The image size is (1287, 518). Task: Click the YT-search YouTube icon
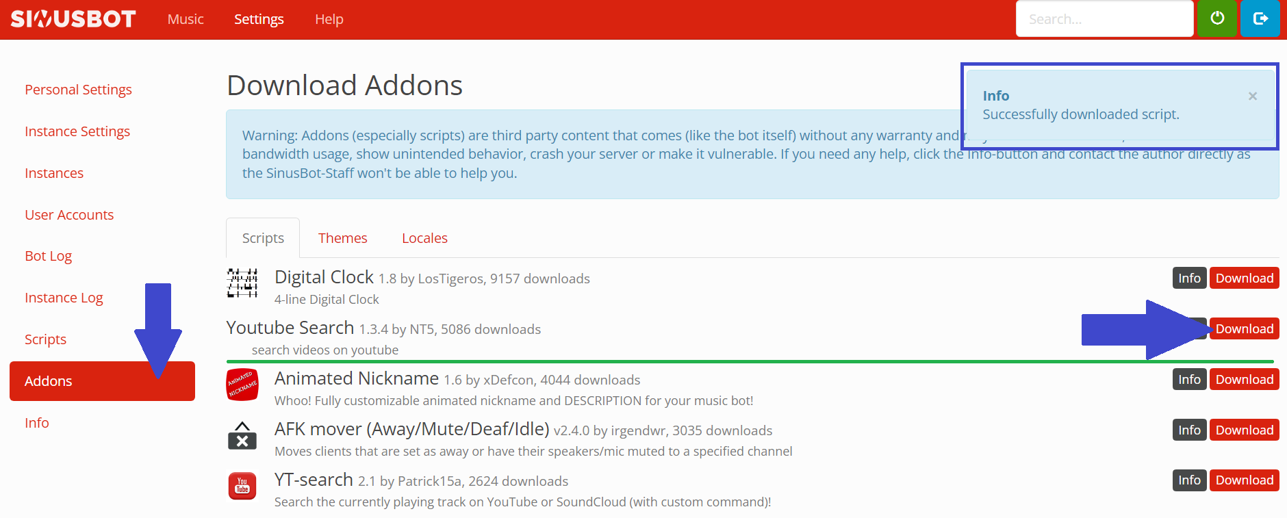click(x=242, y=486)
